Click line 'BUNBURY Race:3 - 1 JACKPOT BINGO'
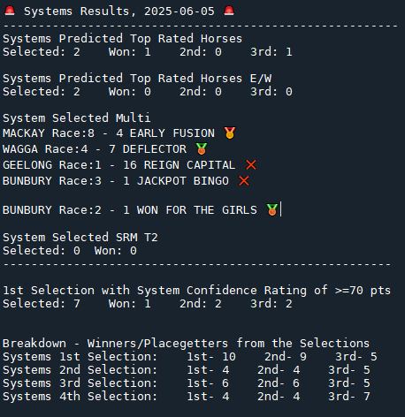 click(116, 181)
